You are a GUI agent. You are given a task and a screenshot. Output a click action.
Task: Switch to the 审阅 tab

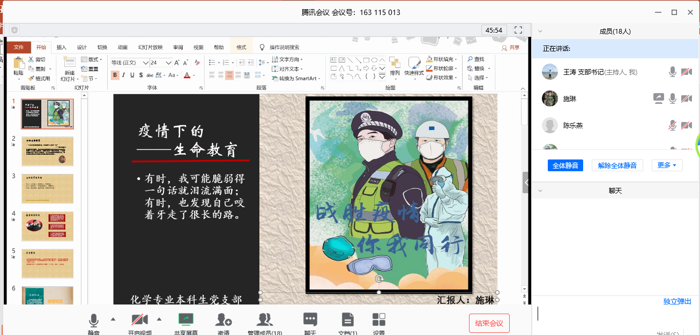click(178, 47)
